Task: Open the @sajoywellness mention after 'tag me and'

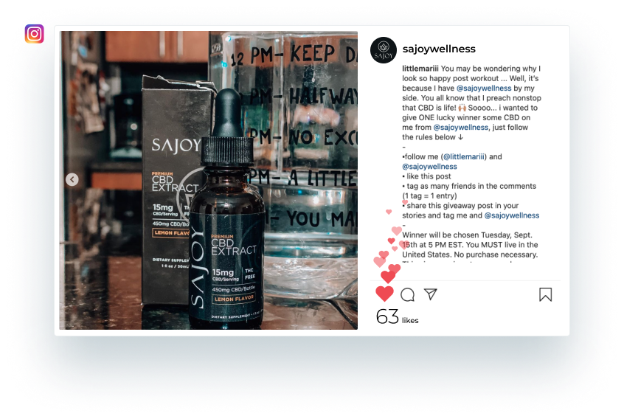Action: pos(512,215)
